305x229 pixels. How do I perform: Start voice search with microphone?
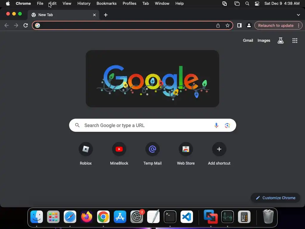[x=216, y=125]
